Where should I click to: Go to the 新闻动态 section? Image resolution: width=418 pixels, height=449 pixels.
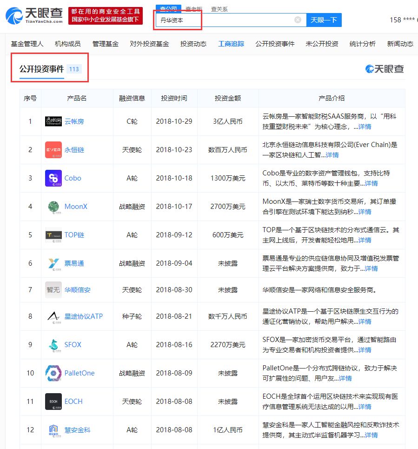[x=400, y=44]
